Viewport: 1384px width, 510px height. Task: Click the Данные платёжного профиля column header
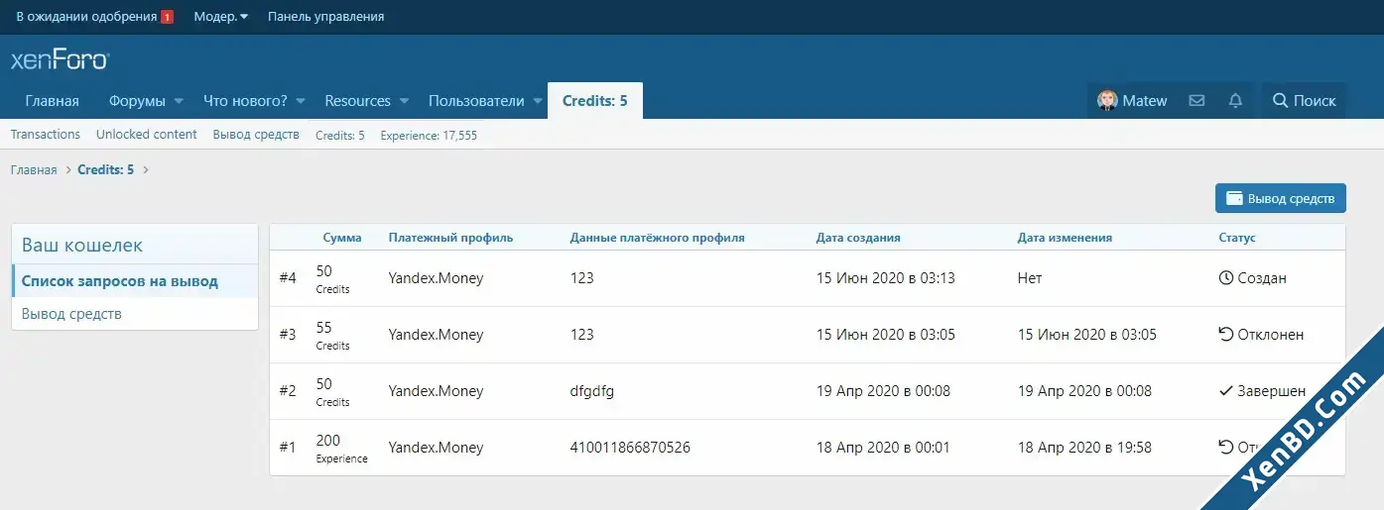[657, 238]
